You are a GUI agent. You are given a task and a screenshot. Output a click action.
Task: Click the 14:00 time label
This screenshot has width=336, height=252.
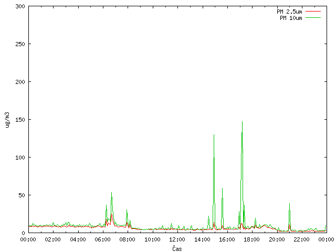[202, 239]
